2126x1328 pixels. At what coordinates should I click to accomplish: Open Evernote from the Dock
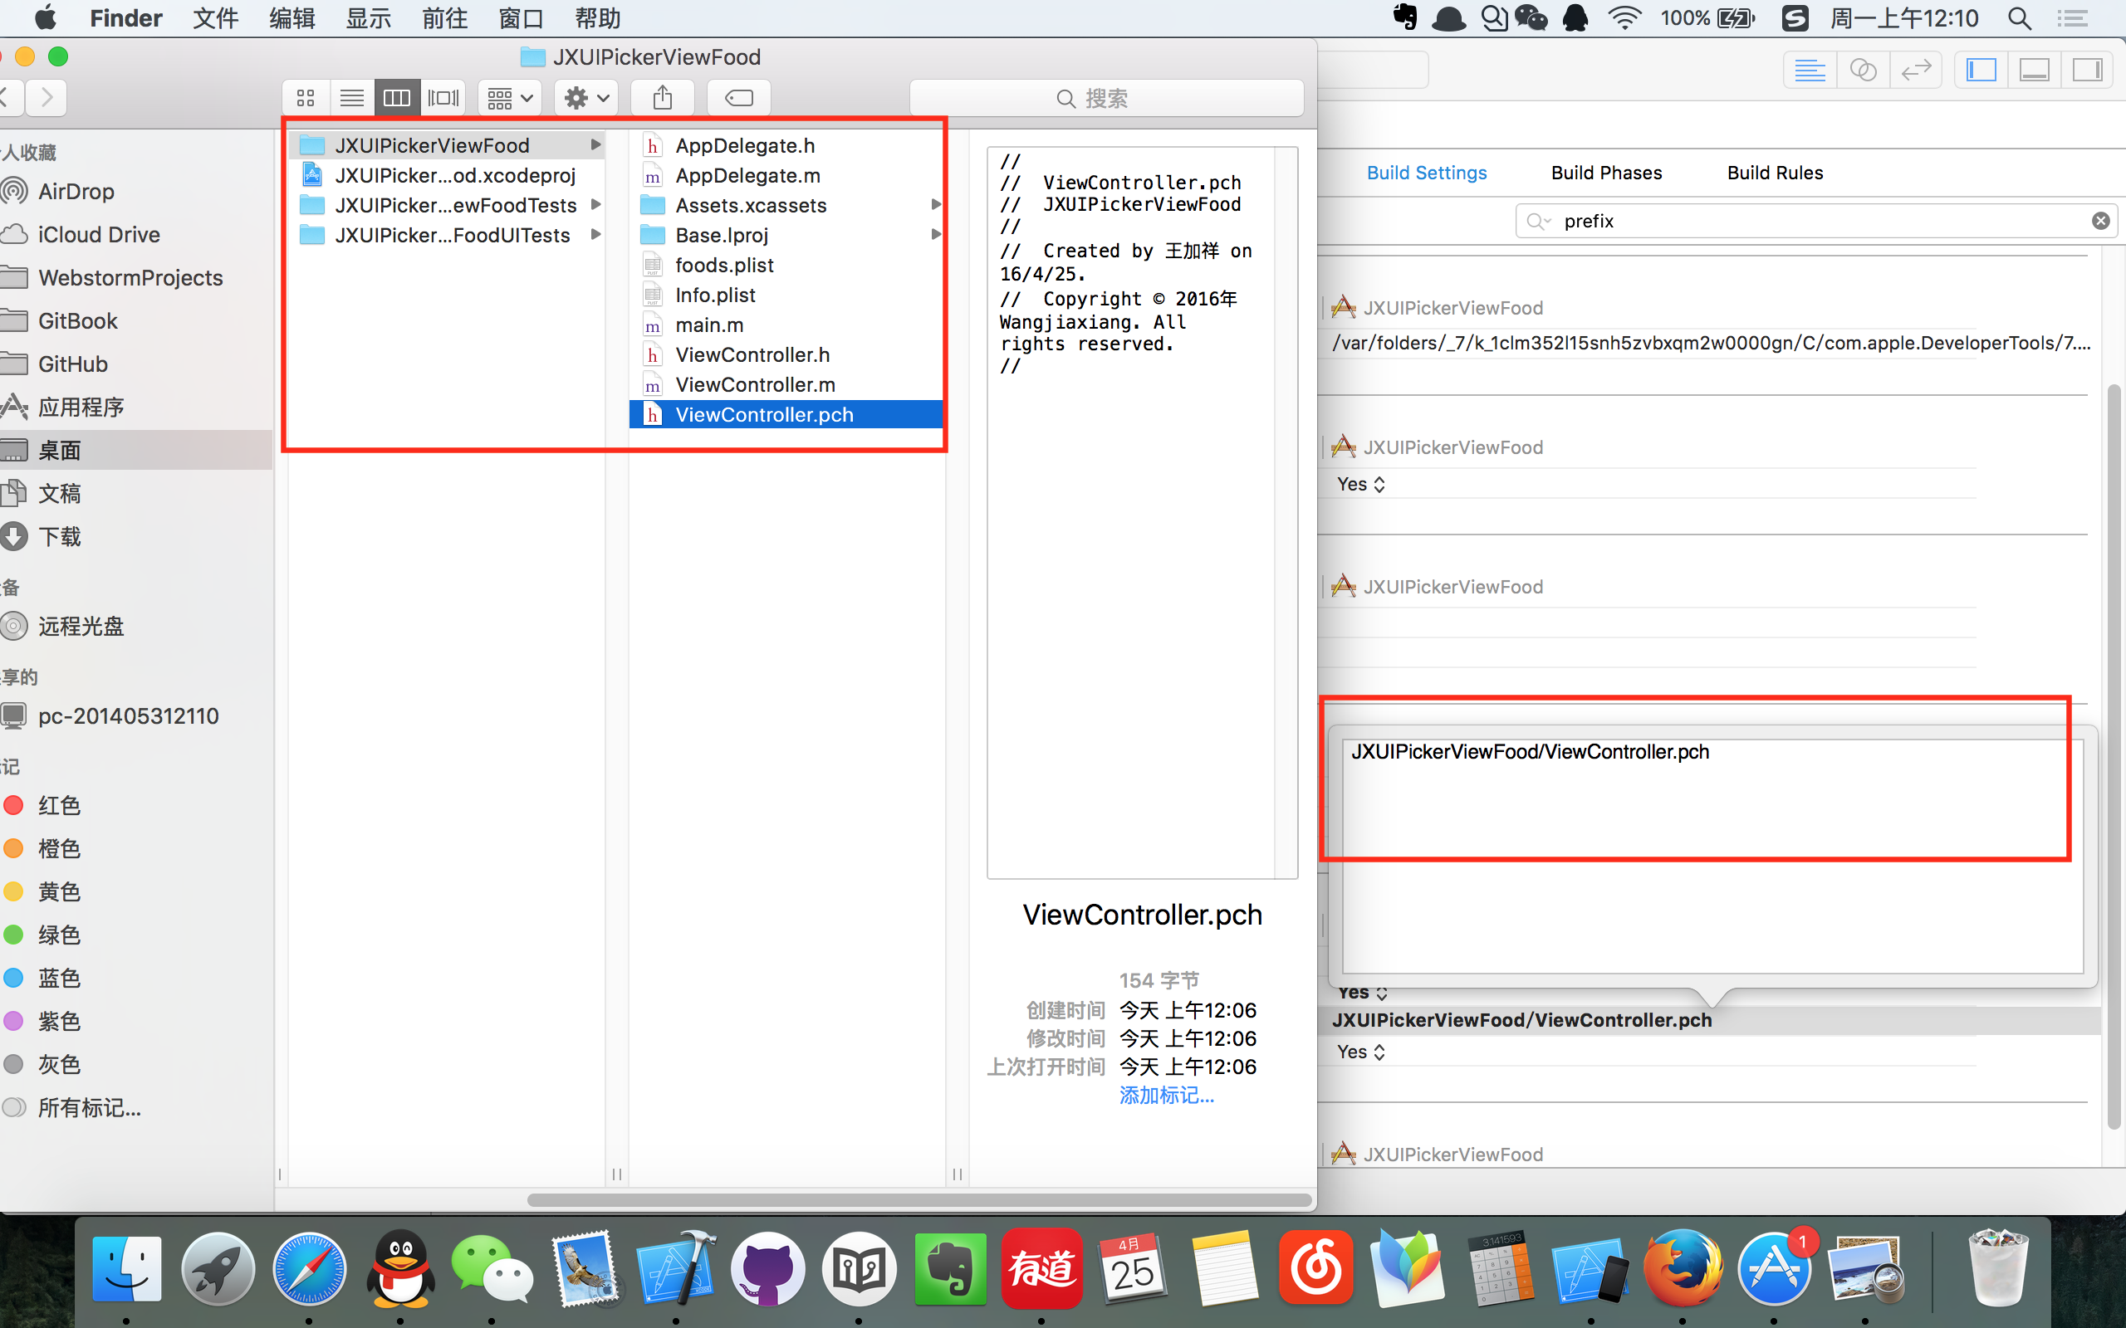950,1267
